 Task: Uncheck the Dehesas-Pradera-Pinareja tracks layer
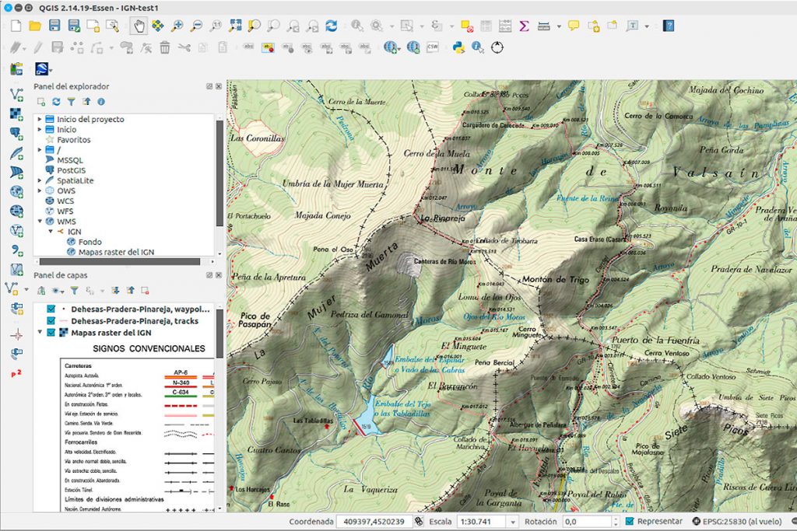51,320
